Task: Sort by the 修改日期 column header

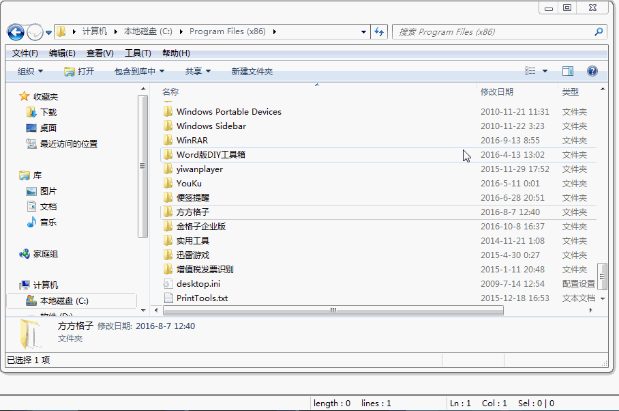Action: tap(497, 91)
